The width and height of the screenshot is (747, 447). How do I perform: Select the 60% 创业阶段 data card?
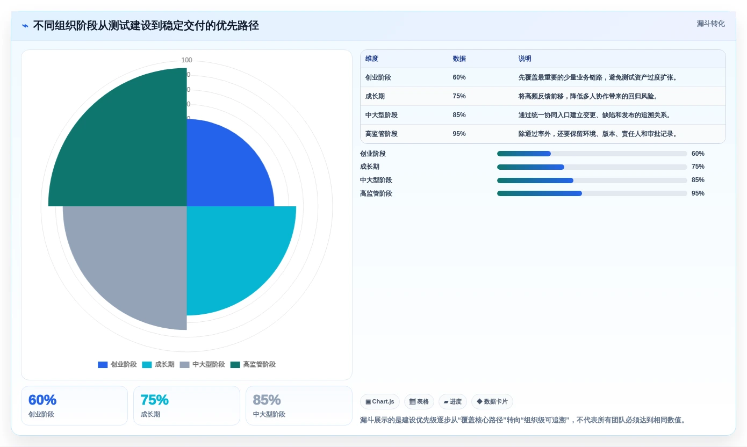(x=74, y=406)
